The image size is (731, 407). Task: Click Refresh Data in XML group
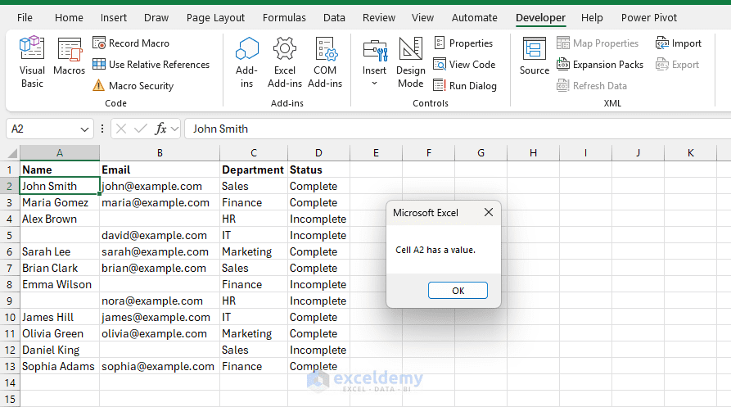pos(592,86)
